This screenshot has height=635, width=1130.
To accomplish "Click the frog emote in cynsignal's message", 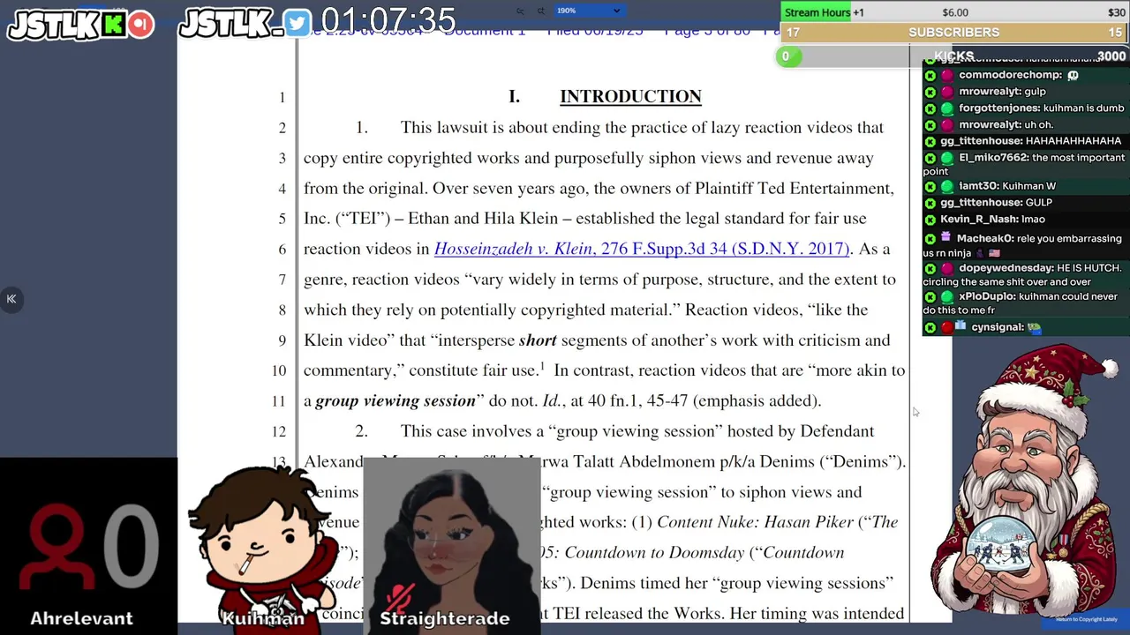I will click(x=1035, y=327).
